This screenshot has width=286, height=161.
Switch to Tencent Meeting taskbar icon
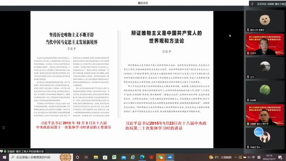pos(170,157)
